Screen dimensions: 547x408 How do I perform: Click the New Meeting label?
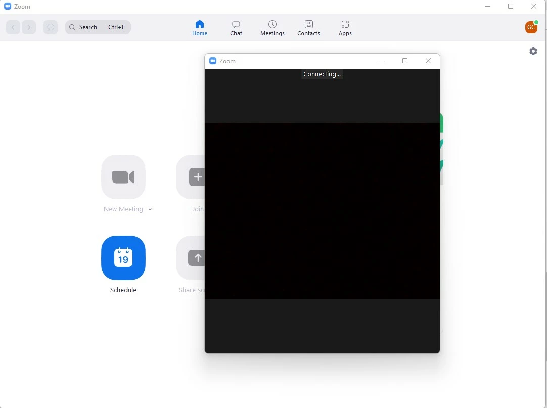tap(123, 209)
